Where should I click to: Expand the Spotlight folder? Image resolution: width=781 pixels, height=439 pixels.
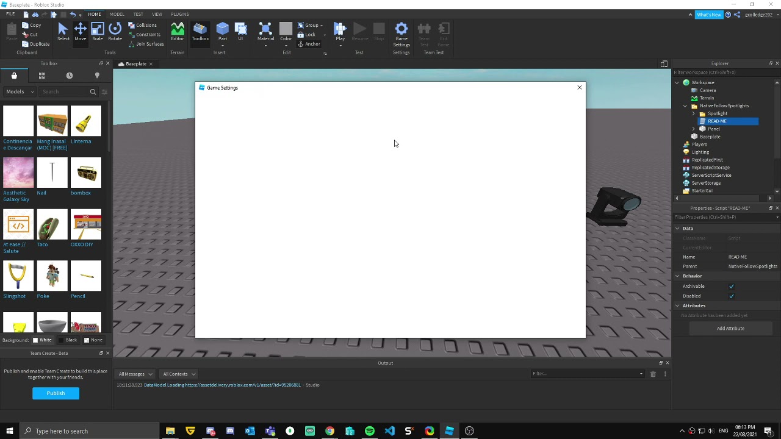(x=693, y=114)
